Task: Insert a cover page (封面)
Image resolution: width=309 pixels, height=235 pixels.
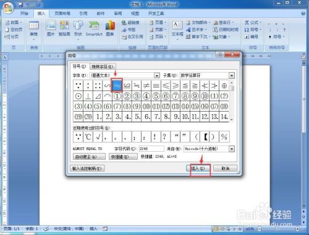Action: tap(14, 22)
